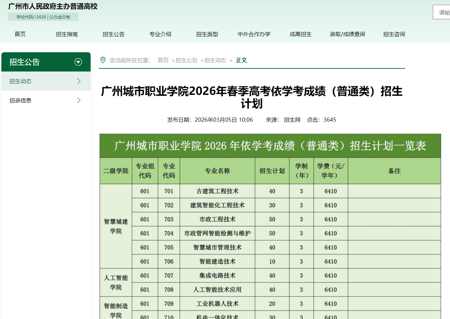The image size is (450, 319).
Task: Expand the 招生动态 sidebar item via its chevron
Action: (79, 81)
